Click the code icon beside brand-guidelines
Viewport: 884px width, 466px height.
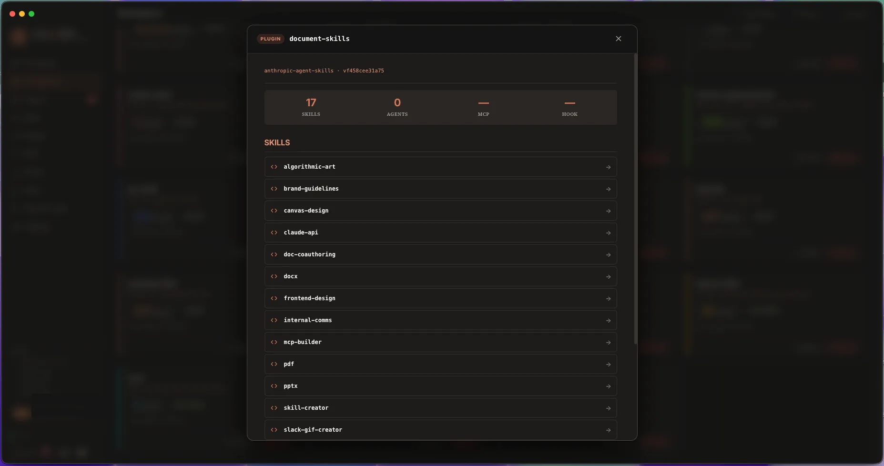click(x=274, y=189)
